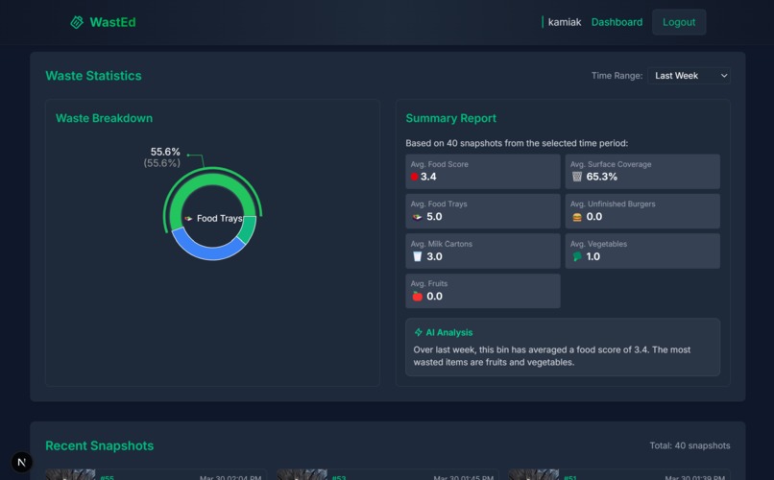
Task: Click the tray icon in the donut chart center
Action: click(188, 218)
